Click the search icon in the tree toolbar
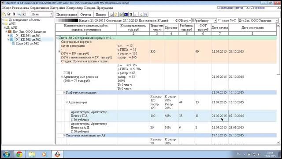This screenshot has width=282, height=159. pos(19,14)
